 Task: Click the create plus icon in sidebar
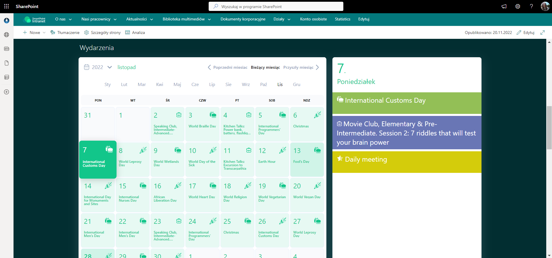[7, 92]
